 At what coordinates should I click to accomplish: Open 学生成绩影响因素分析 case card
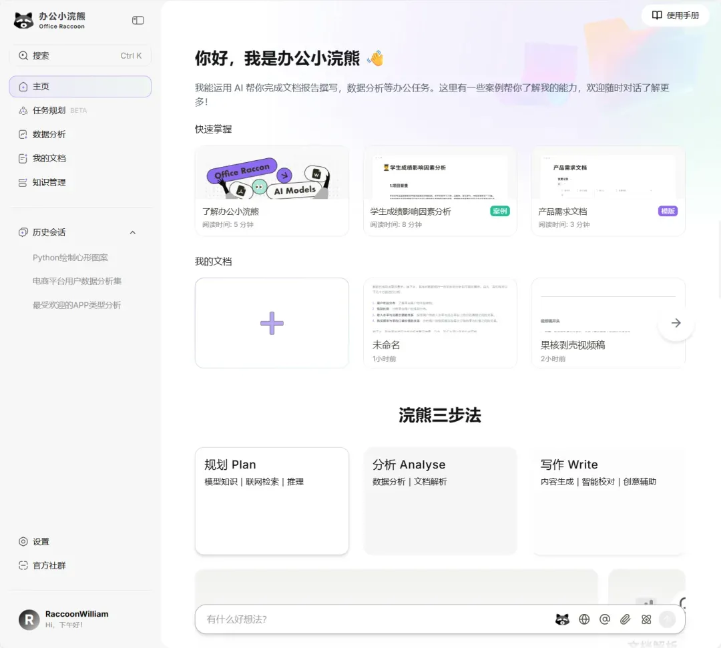point(440,191)
